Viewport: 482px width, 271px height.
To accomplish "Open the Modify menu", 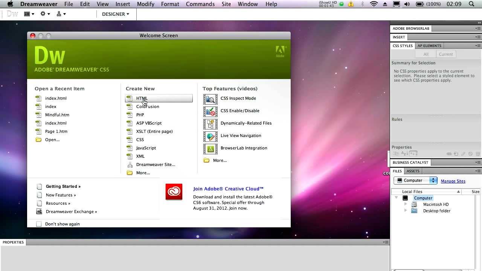I will coord(146,4).
